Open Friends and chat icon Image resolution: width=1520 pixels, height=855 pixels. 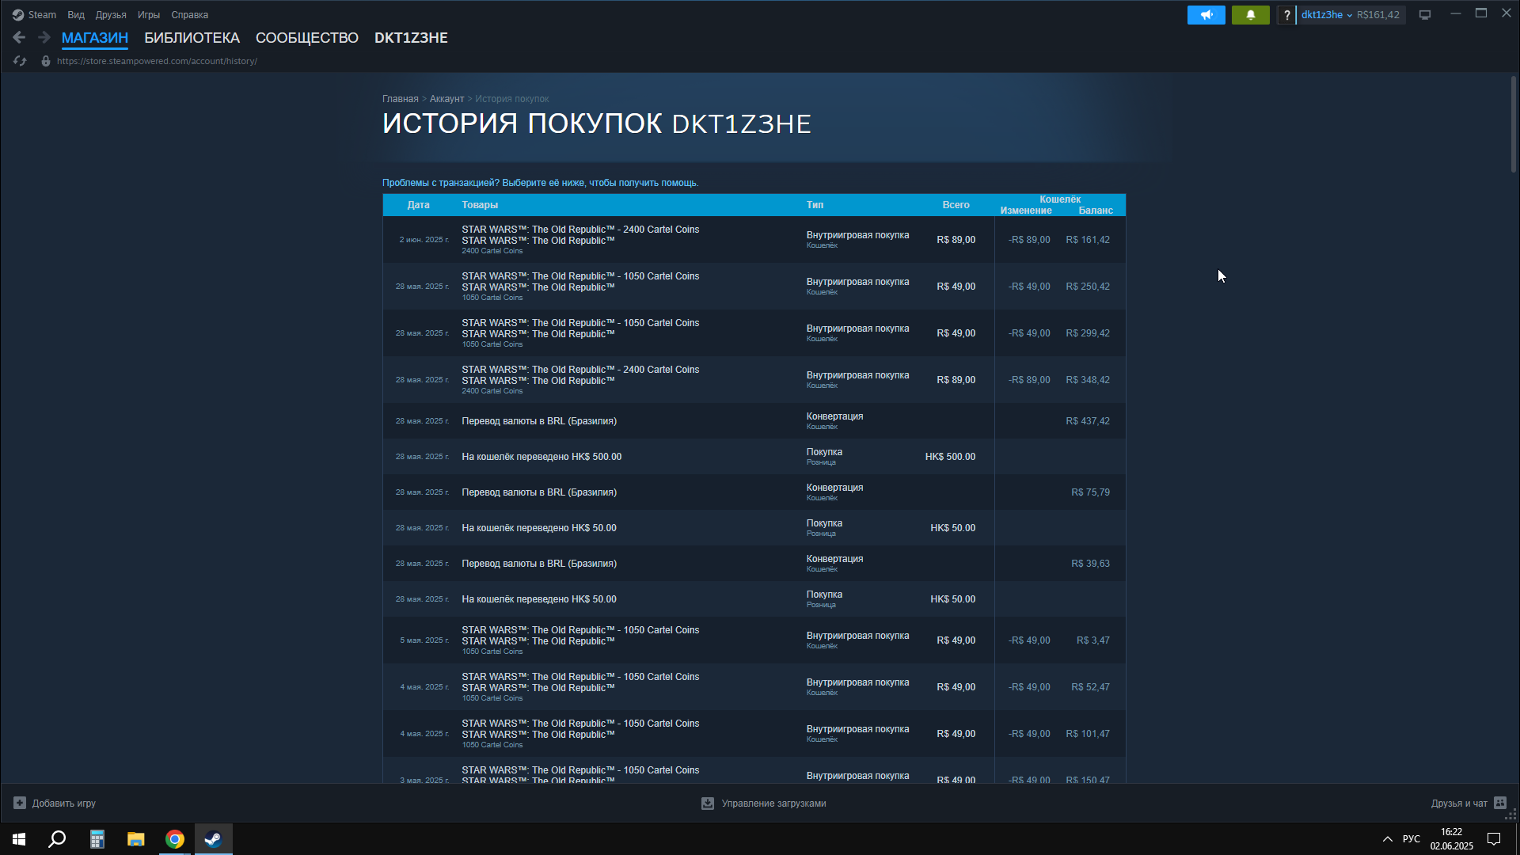point(1499,803)
